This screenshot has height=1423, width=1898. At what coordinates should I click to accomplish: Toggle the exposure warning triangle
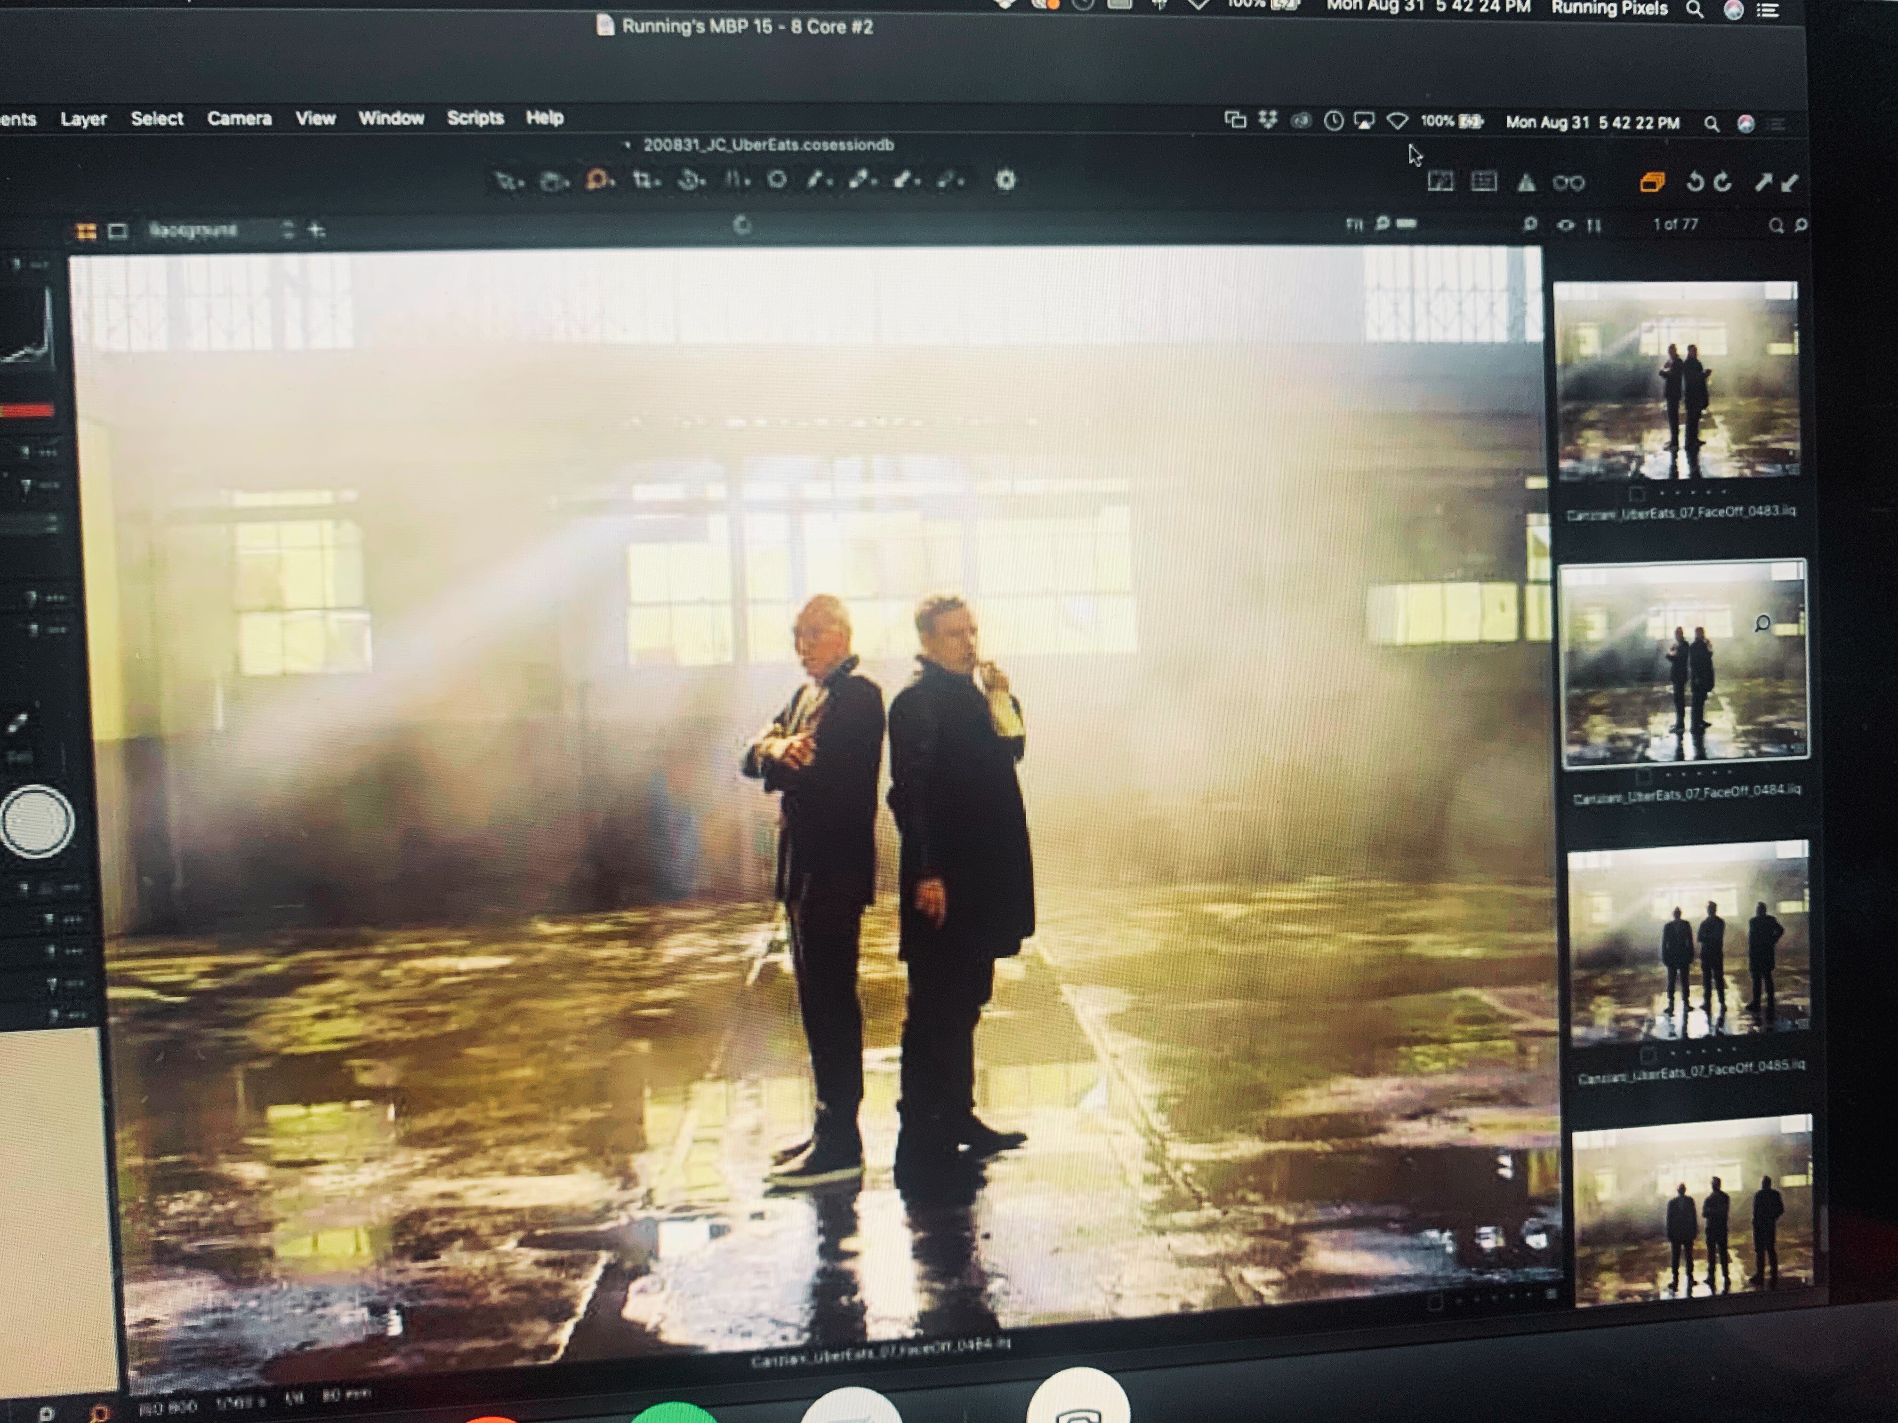(1526, 183)
